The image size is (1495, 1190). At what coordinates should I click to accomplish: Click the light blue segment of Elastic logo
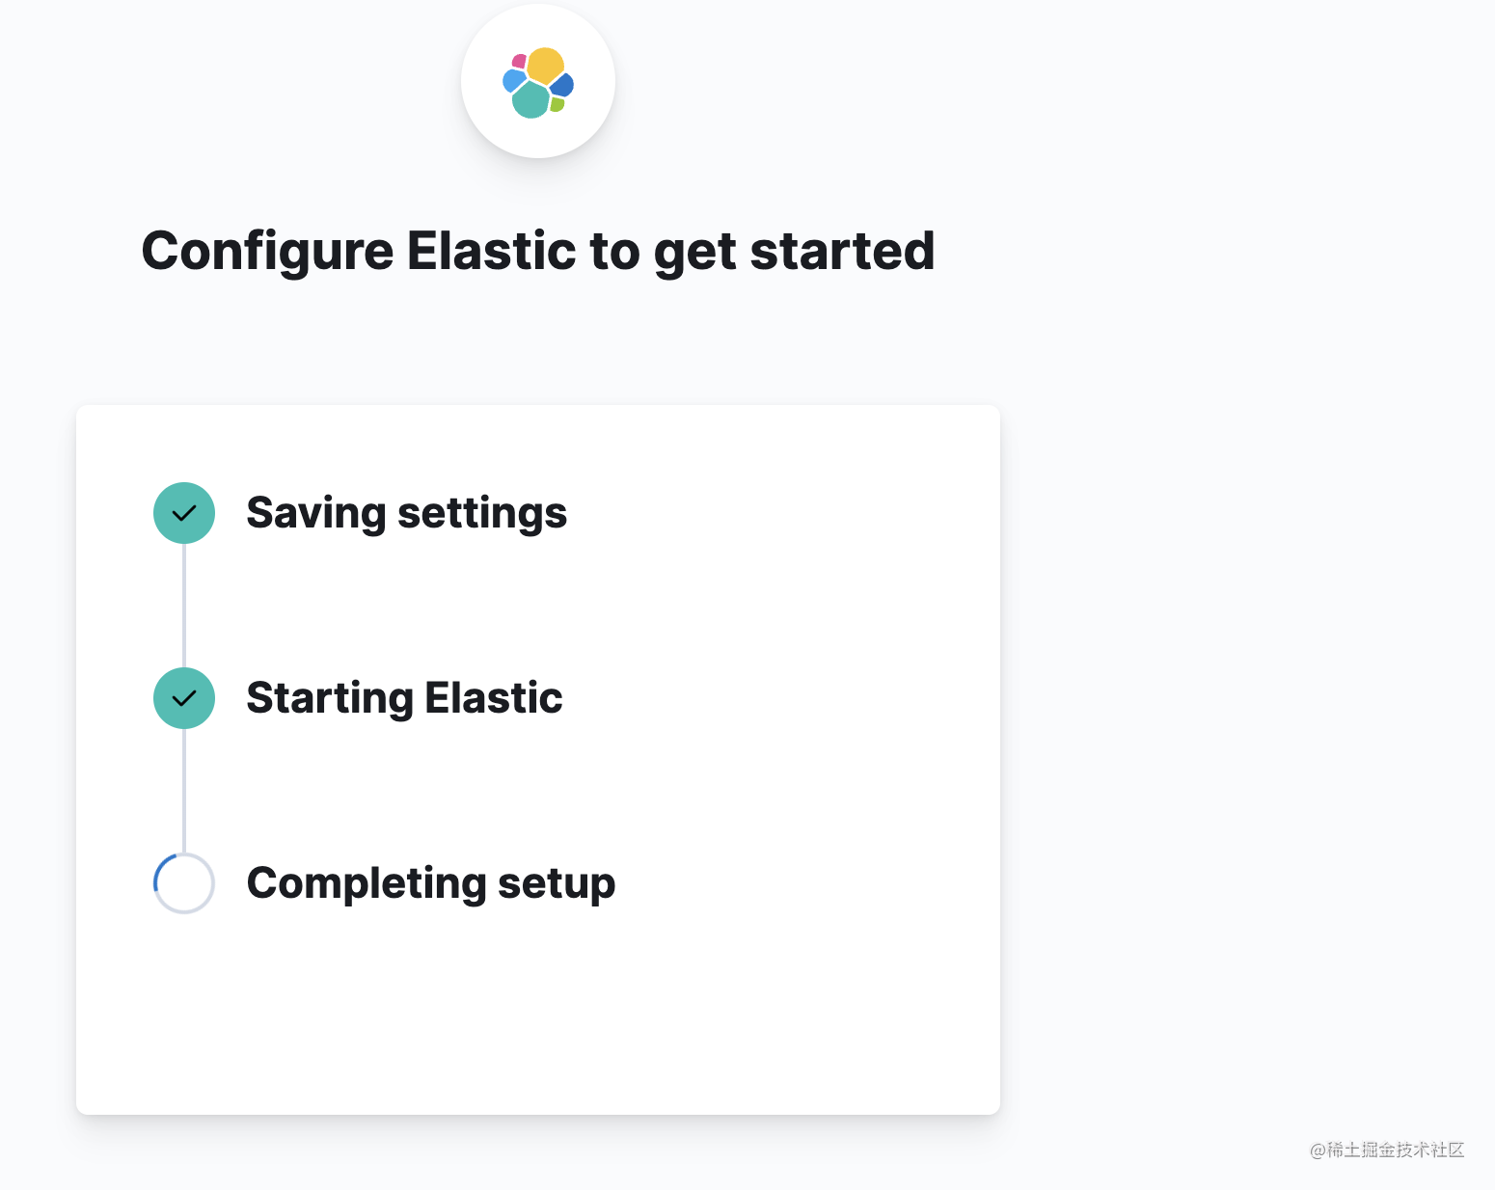pos(513,81)
